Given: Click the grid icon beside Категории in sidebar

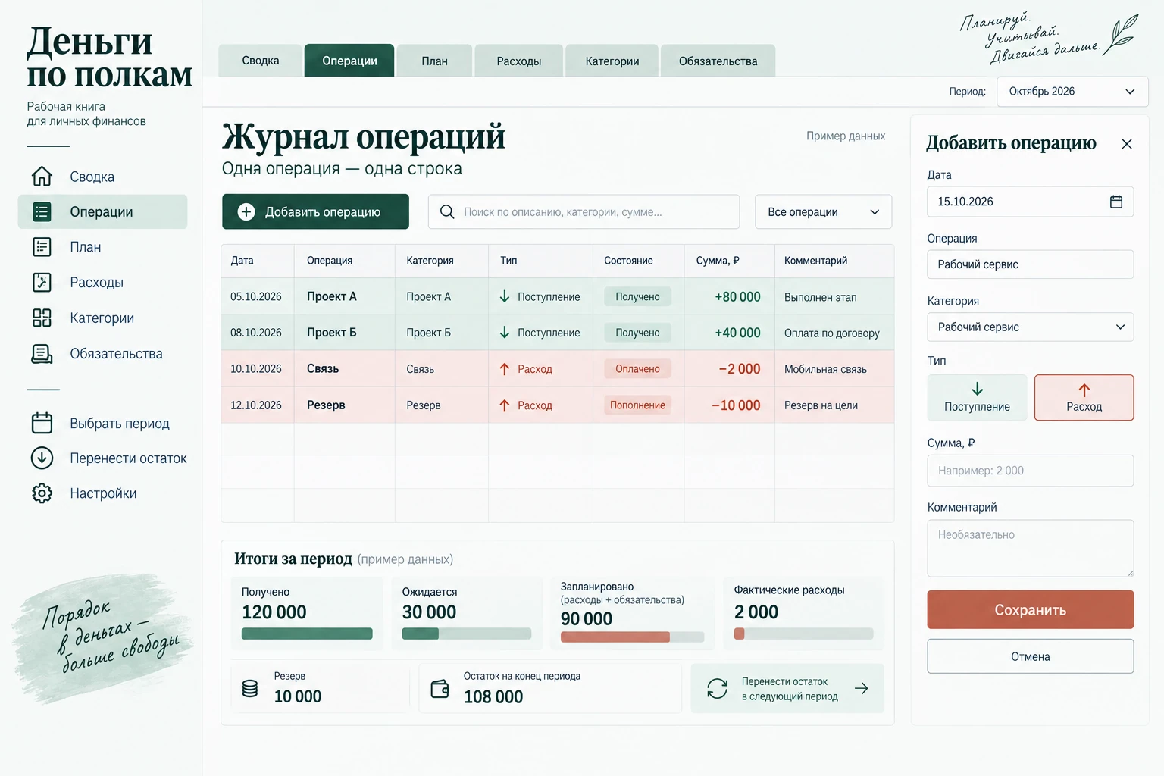Looking at the screenshot, I should [x=42, y=318].
